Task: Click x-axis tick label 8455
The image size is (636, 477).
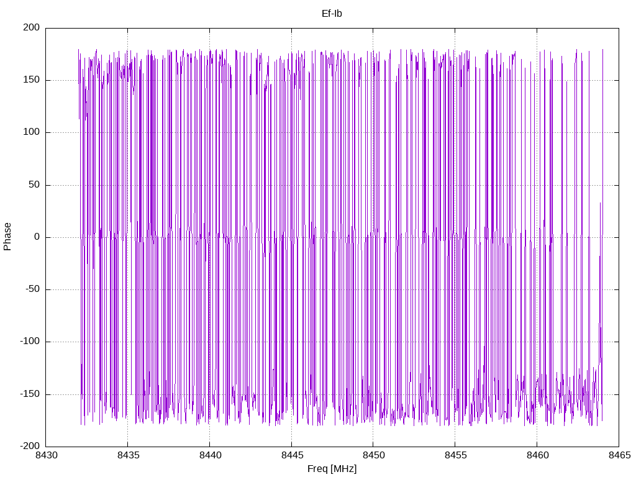Action: tap(455, 455)
